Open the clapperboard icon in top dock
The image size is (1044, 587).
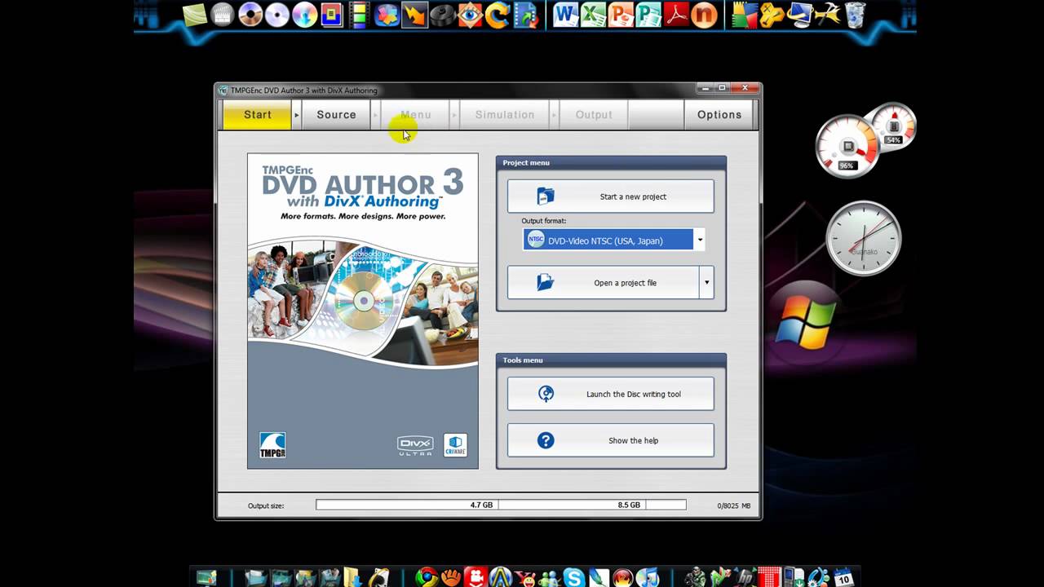[222, 15]
